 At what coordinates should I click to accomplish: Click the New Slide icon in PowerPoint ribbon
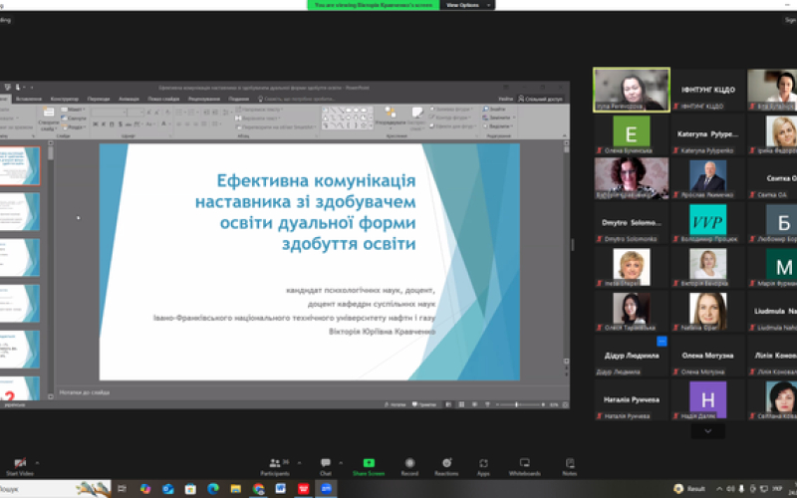[x=49, y=114]
